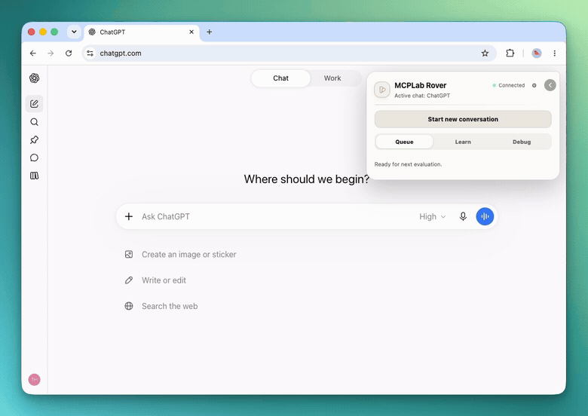The image size is (588, 416).
Task: Click the ChatGPT logo in sidebar
Action: 34,78
